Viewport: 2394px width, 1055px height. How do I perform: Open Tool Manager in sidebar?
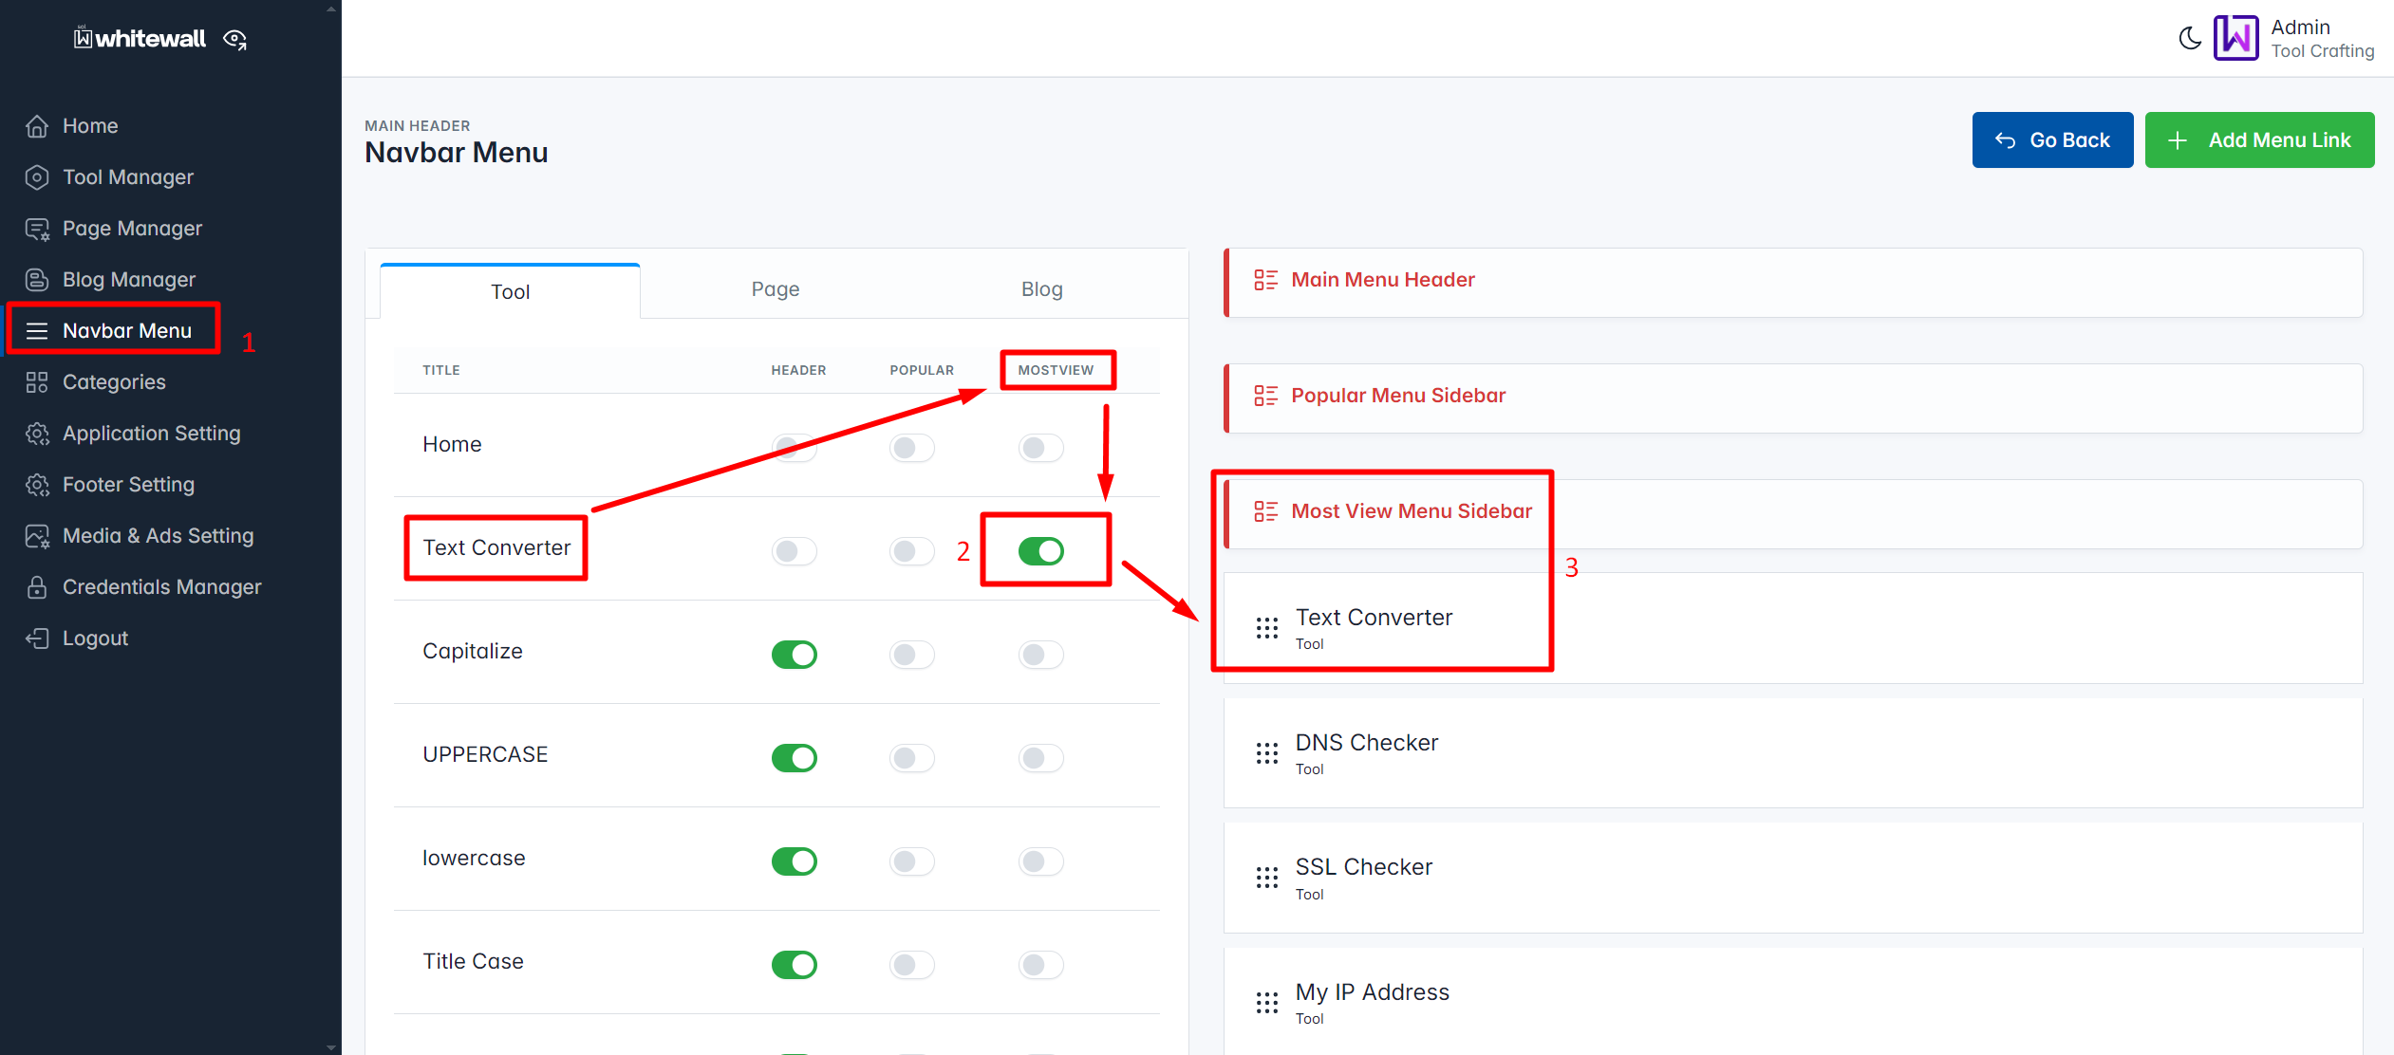[x=128, y=177]
